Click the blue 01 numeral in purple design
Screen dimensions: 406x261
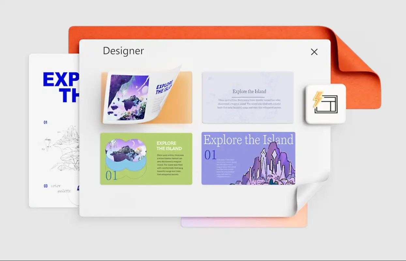pos(210,155)
